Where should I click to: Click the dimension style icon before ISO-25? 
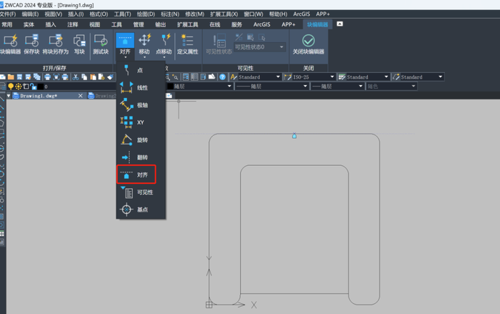point(288,77)
